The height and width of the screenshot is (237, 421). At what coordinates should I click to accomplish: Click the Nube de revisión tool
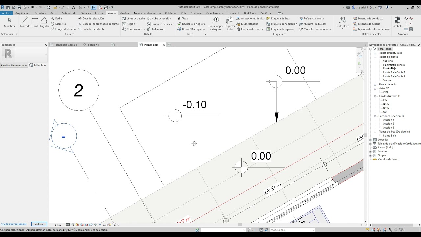coord(159,19)
